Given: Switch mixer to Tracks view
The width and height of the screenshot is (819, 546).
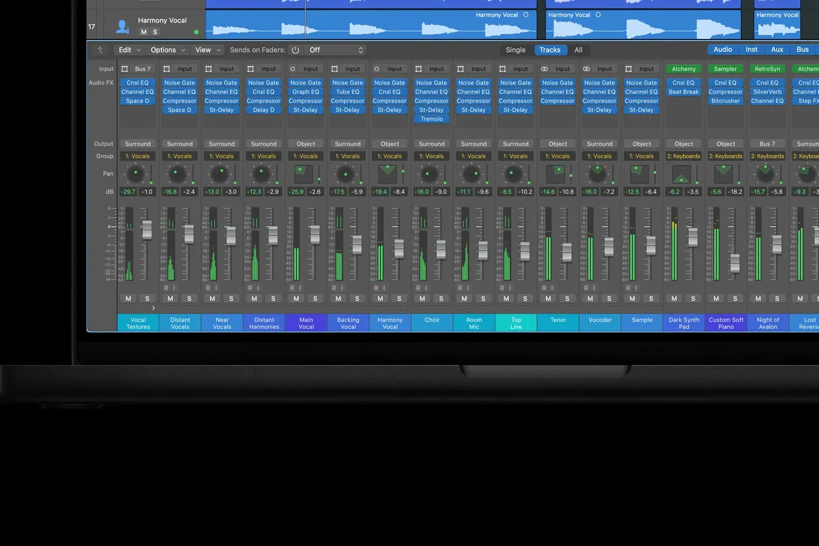Looking at the screenshot, I should pos(550,50).
